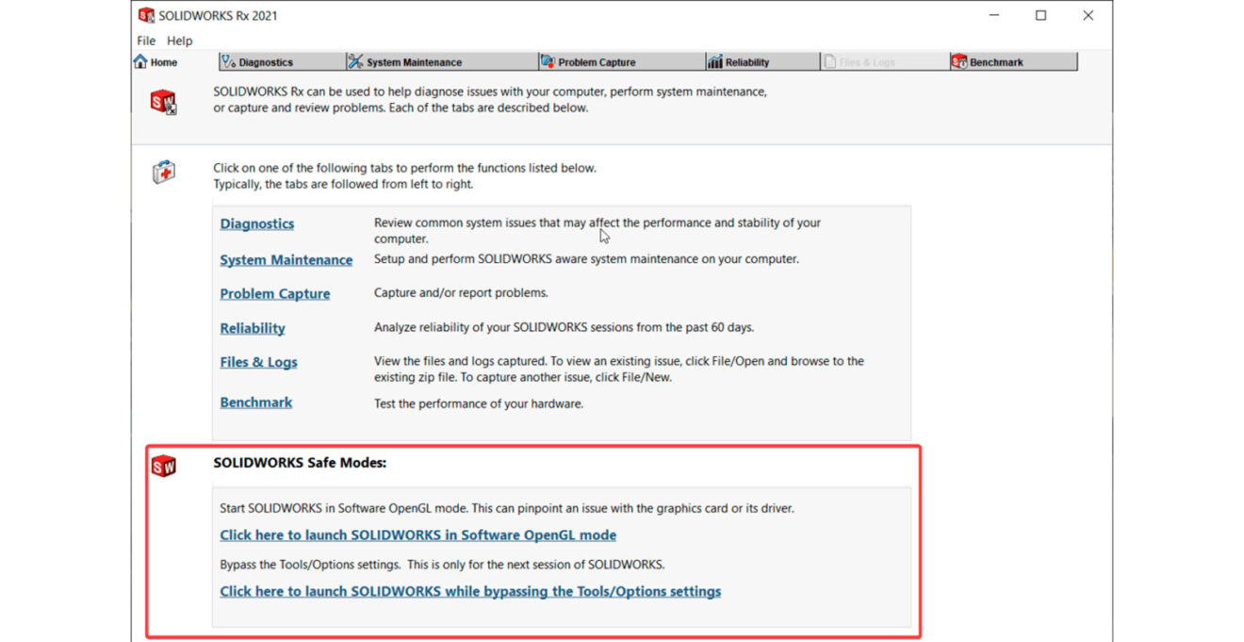Launch SOLIDWORKS in Software OpenGL mode
Image resolution: width=1244 pixels, height=642 pixels.
417,535
